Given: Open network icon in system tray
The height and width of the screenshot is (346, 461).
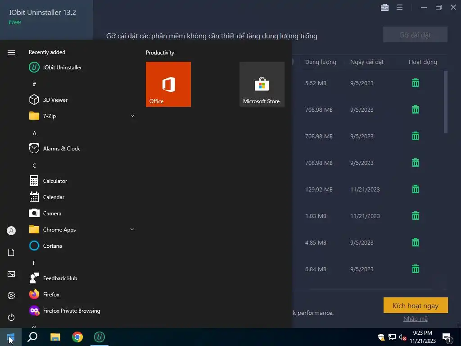Looking at the screenshot, I should coord(392,337).
